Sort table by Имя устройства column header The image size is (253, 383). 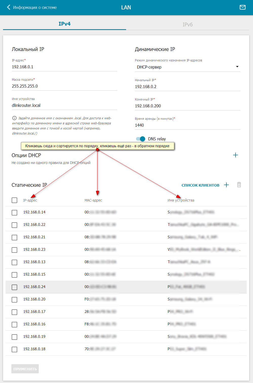(181, 200)
